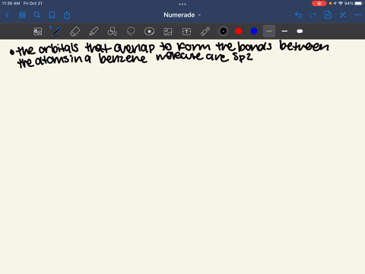Select the Eraser tool
The width and height of the screenshot is (365, 274).
pyautogui.click(x=75, y=31)
